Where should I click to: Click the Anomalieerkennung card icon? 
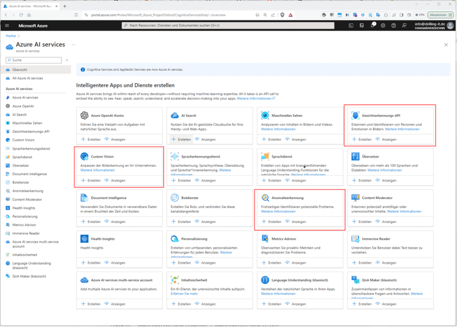(265, 198)
